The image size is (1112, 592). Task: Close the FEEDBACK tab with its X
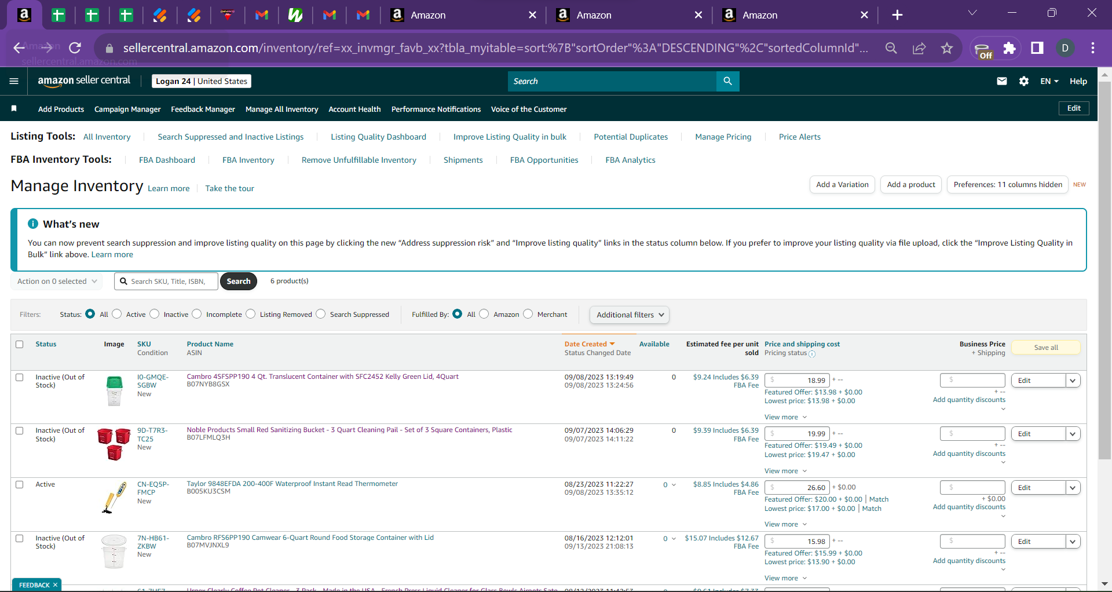click(x=55, y=585)
